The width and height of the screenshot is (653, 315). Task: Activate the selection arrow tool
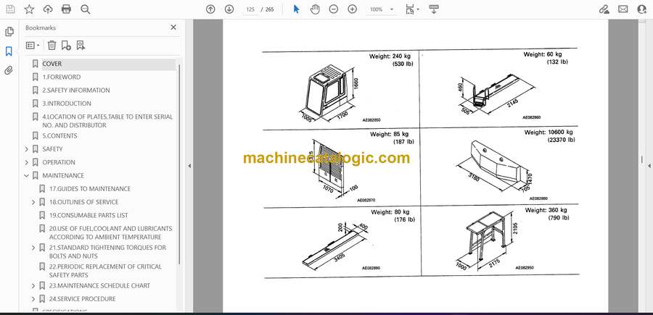pos(296,9)
